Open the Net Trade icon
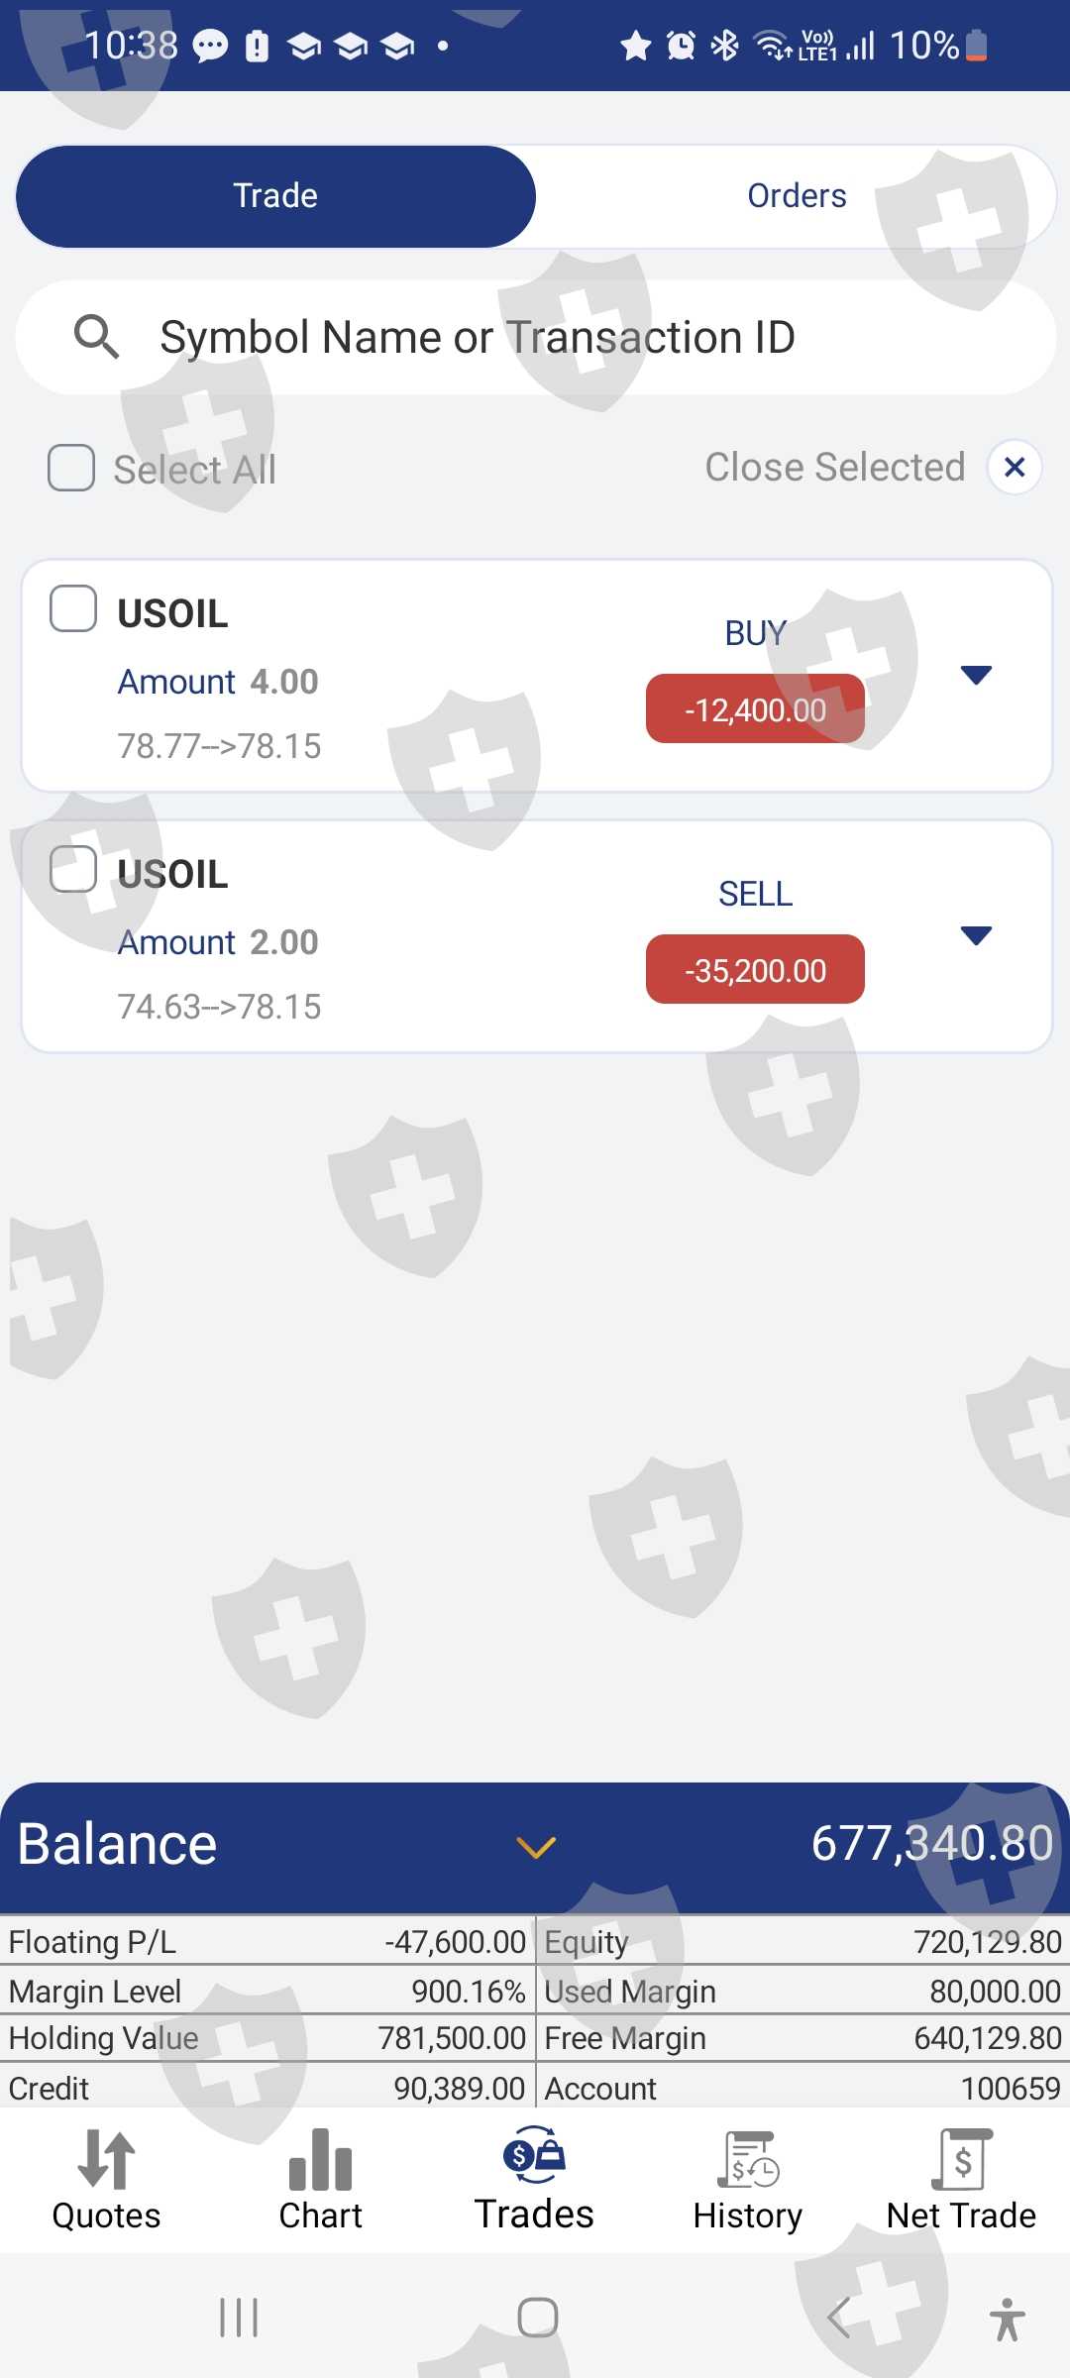This screenshot has width=1070, height=2378. click(x=961, y=2159)
